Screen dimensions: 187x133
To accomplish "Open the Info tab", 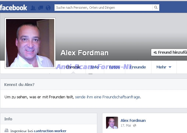I will point(95,67).
